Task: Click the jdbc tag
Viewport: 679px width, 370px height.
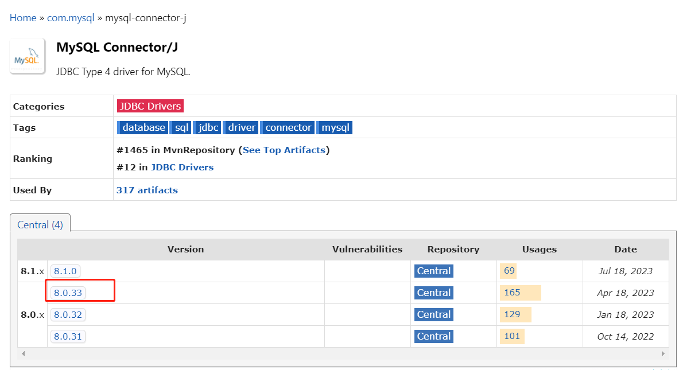Action: pos(207,128)
